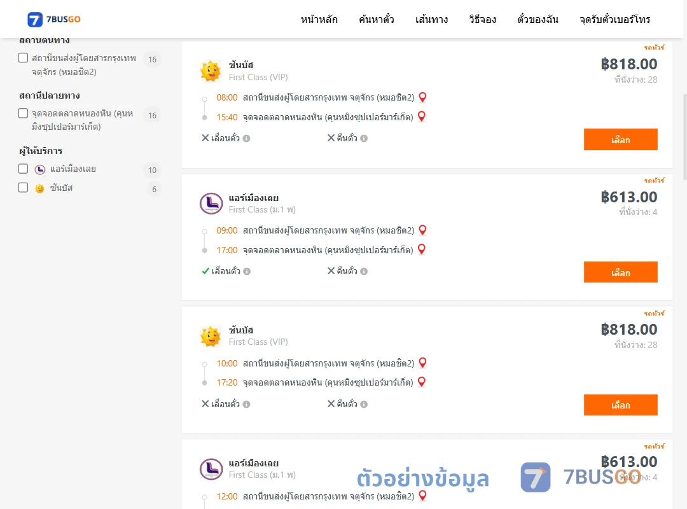Click First Class (VIP) label on 08:00 trip
687x509 pixels.
point(258,77)
